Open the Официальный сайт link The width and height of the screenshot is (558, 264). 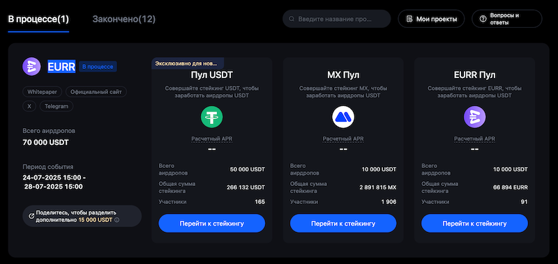click(96, 92)
